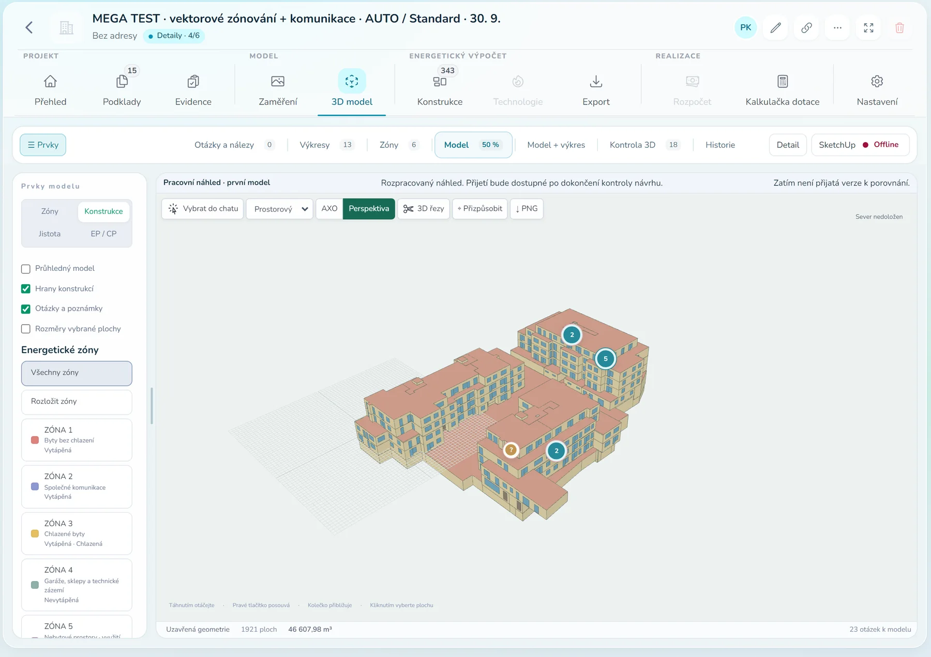
Task: Delete the project using the trash icon
Action: pyautogui.click(x=899, y=27)
